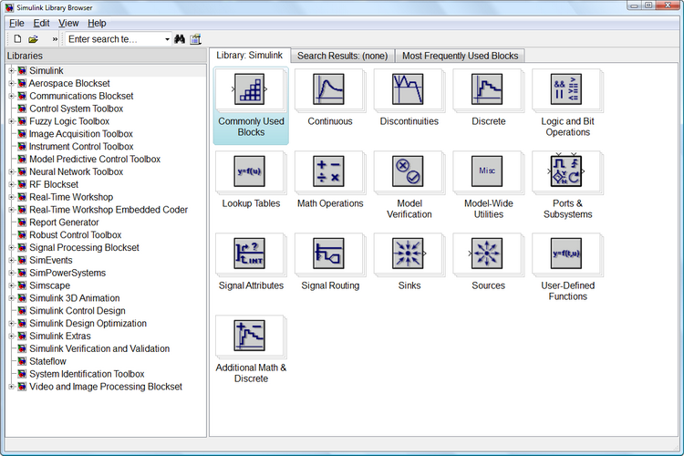Image resolution: width=684 pixels, height=456 pixels.
Task: Open the Help menu
Action: tap(97, 23)
